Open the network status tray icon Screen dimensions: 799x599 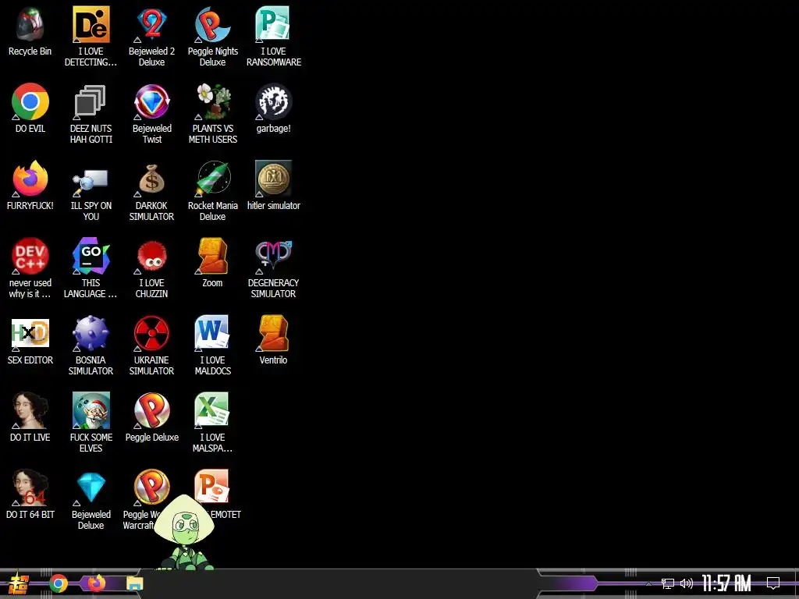tap(668, 583)
